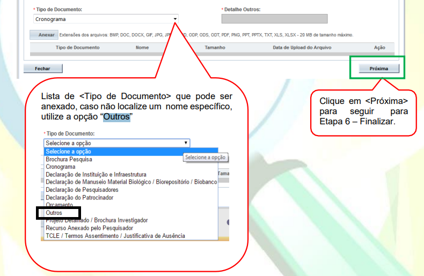Click the Fechar button

point(42,69)
